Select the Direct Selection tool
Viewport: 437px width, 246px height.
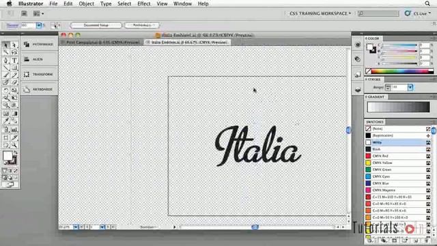click(14, 44)
